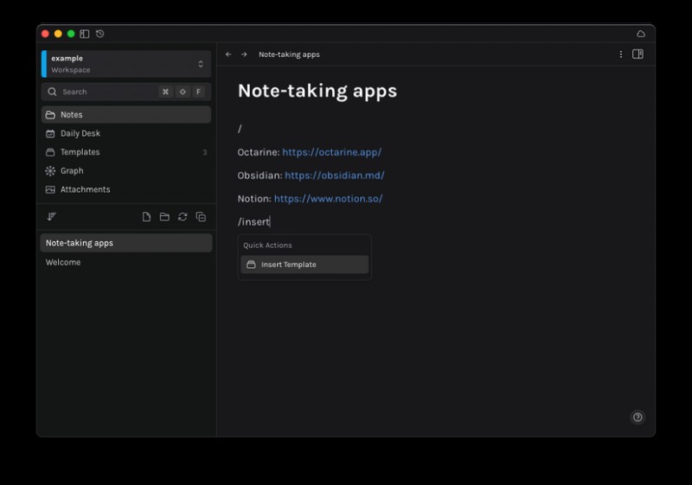The width and height of the screenshot is (692, 485).
Task: Navigate forward with right arrow
Action: [x=244, y=54]
